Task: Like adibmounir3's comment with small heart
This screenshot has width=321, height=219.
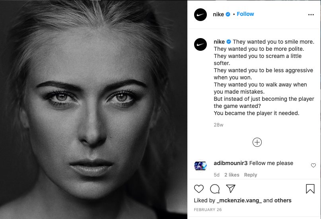Action: tap(313, 165)
